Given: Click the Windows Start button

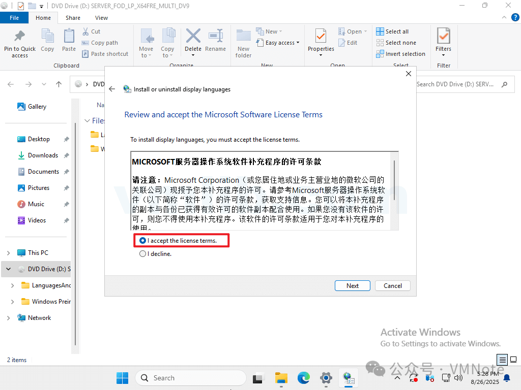Looking at the screenshot, I should (122, 378).
